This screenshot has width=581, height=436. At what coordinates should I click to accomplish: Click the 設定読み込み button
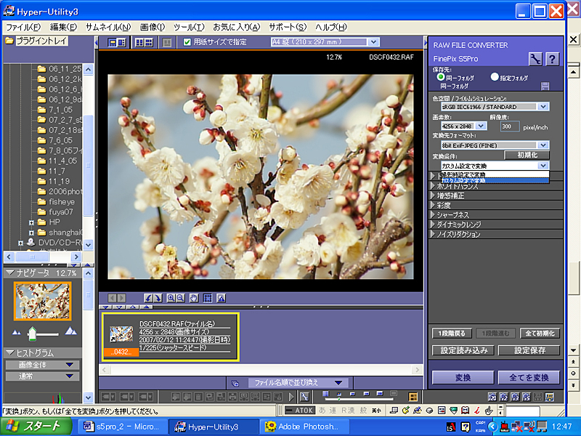463,350
